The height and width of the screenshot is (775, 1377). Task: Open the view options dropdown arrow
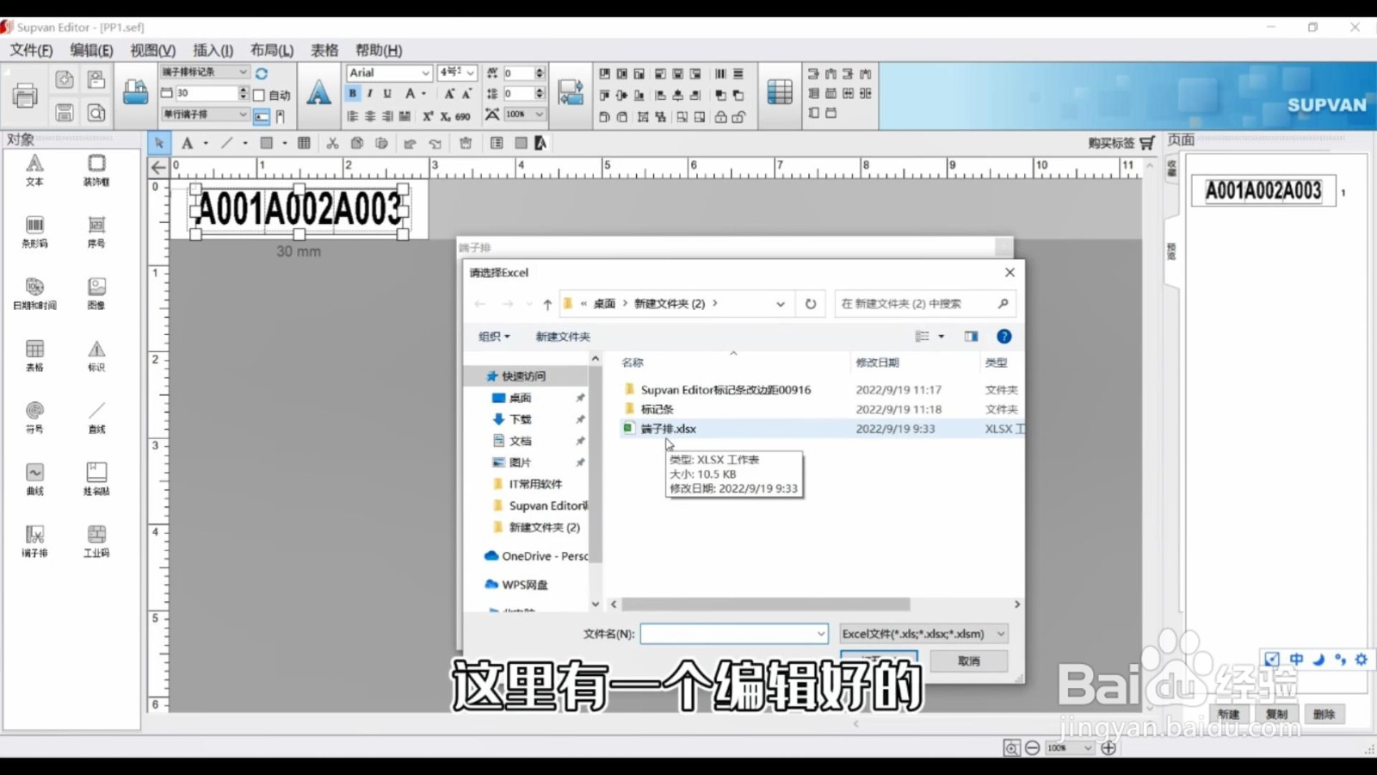[x=942, y=337]
